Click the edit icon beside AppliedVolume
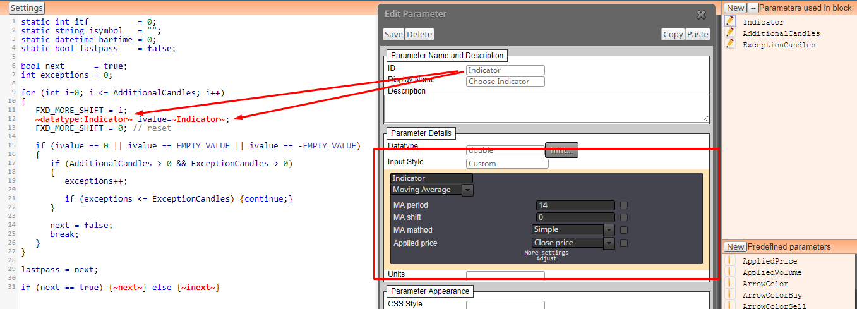 (730, 272)
